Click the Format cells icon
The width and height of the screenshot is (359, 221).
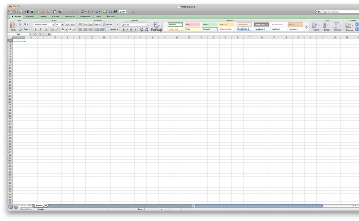click(337, 25)
